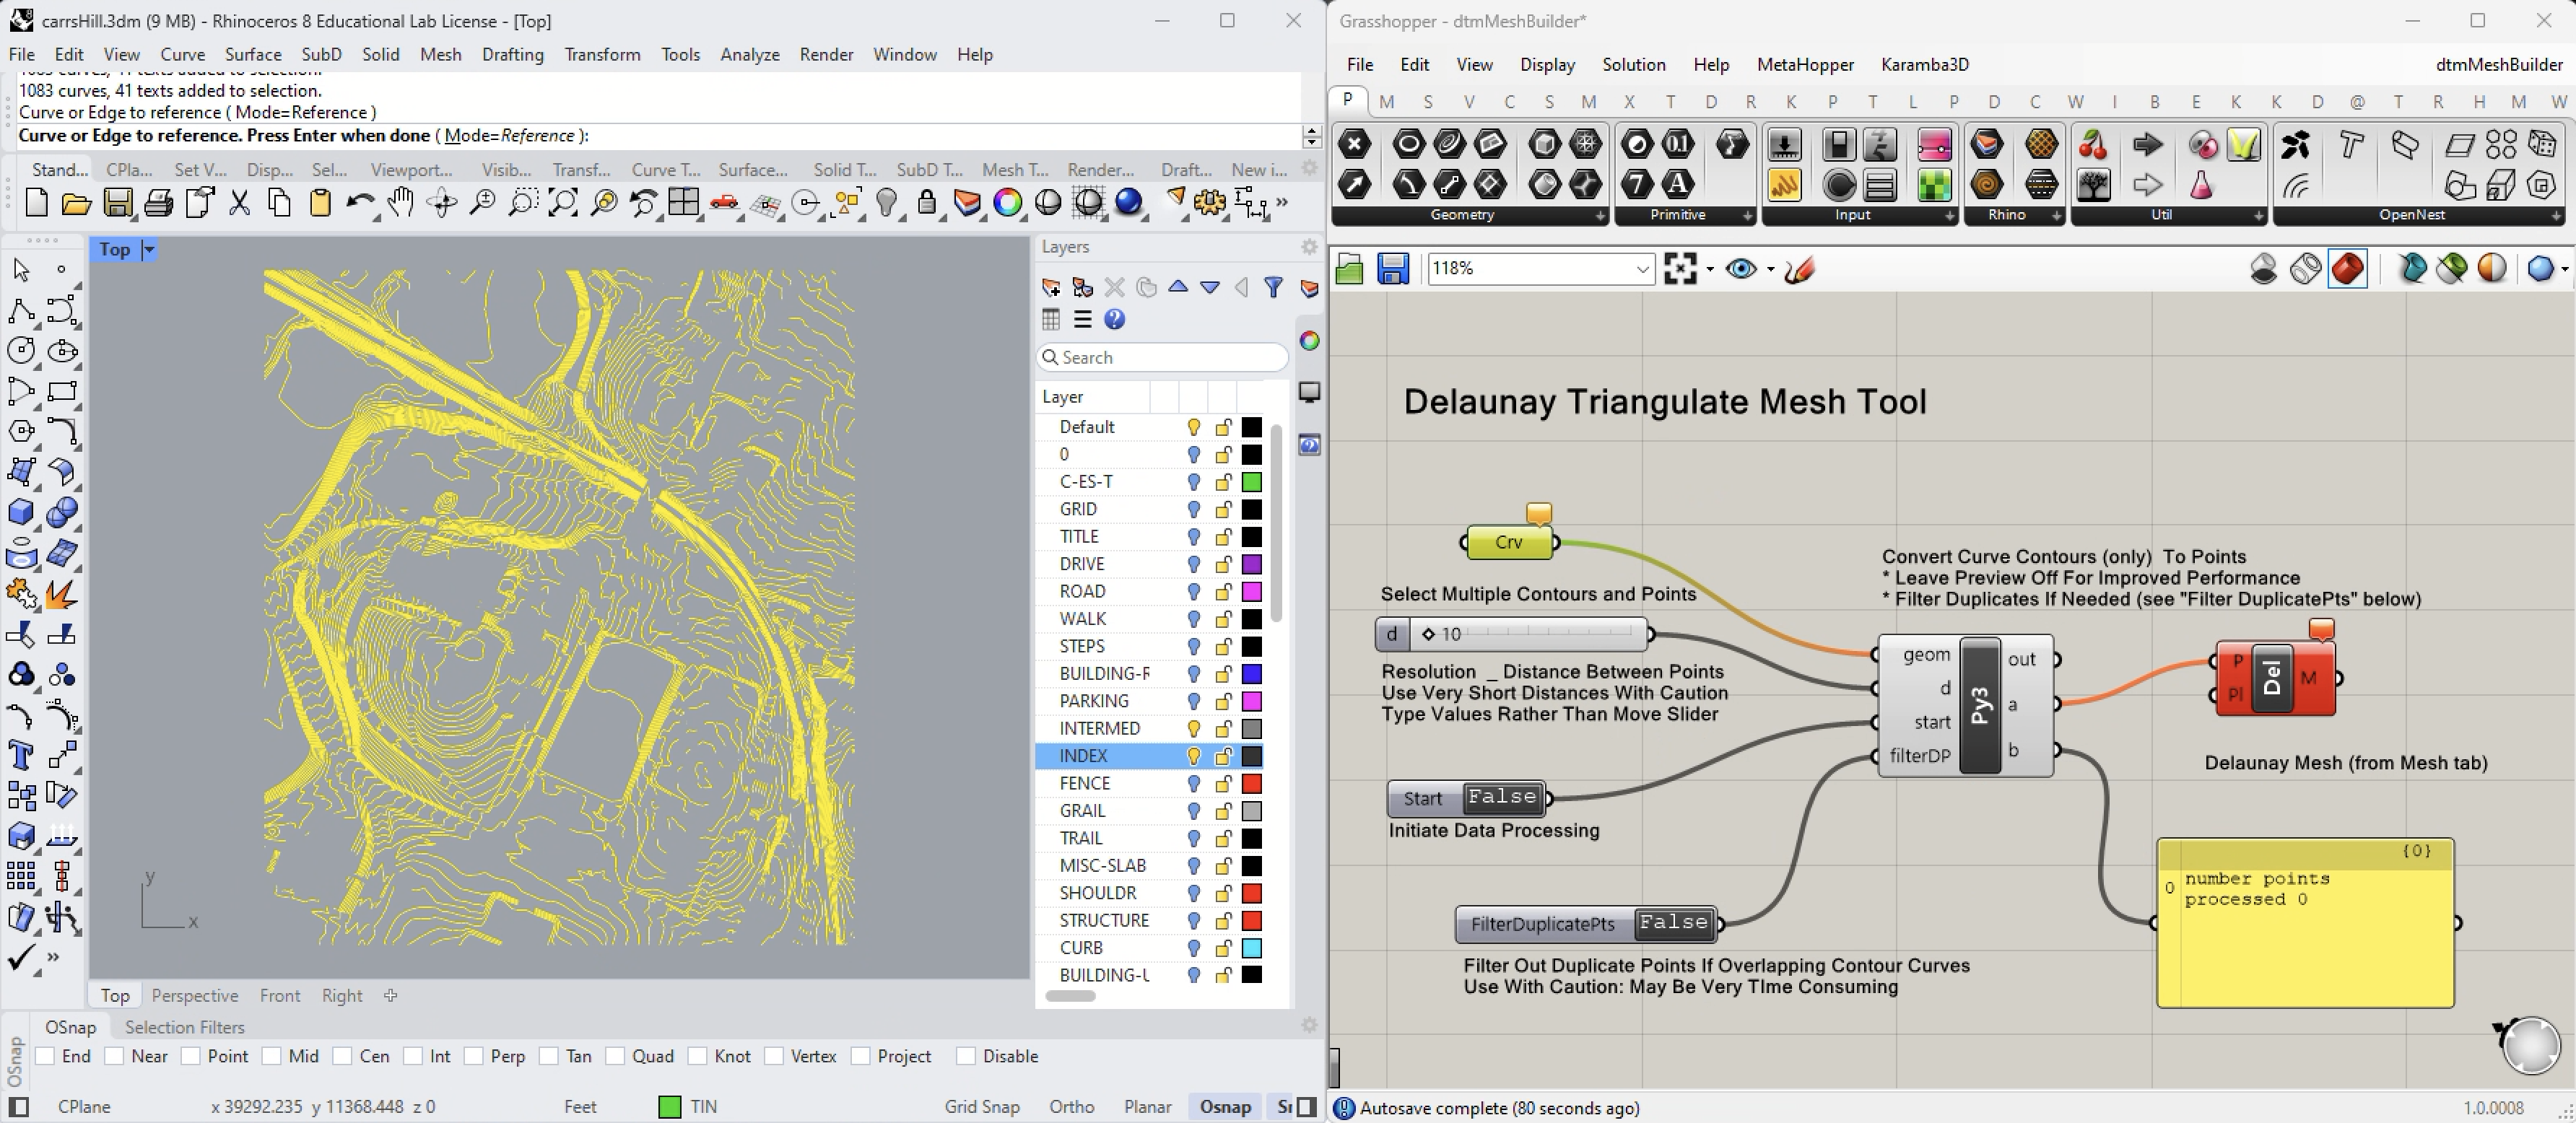This screenshot has width=2576, height=1123.
Task: Click the blue help icon in Layers panel
Action: pos(1114,319)
